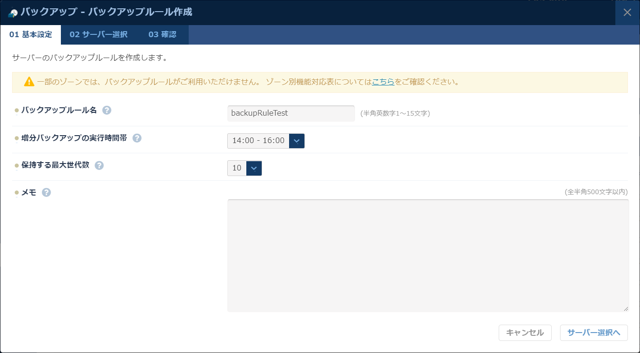
Task: Open the backup time range dropdown arrow
Action: [x=297, y=141]
